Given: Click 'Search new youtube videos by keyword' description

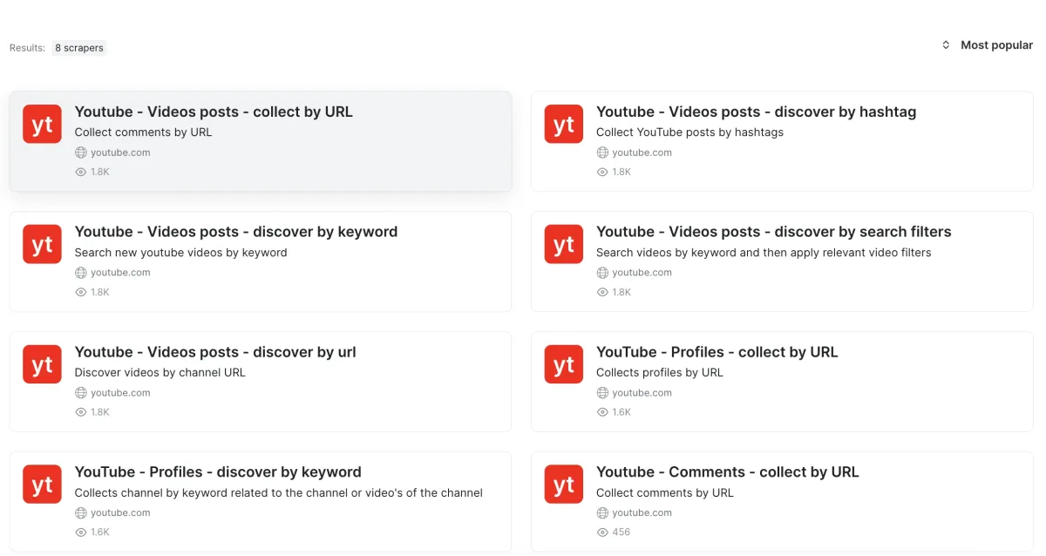Looking at the screenshot, I should [180, 253].
